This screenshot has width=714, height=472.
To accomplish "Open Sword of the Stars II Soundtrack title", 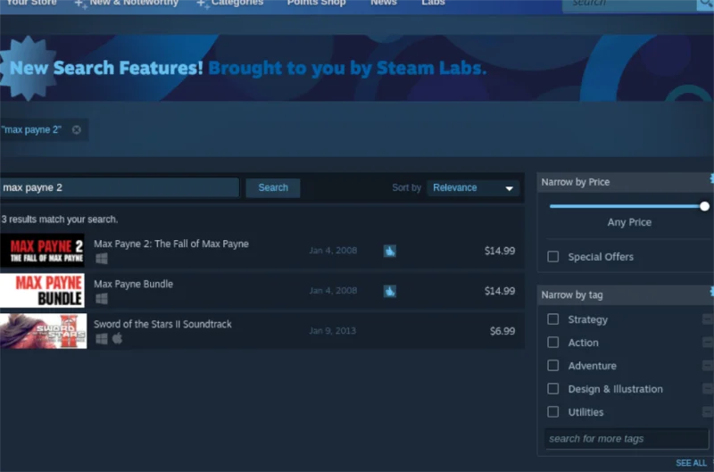I will [x=162, y=324].
